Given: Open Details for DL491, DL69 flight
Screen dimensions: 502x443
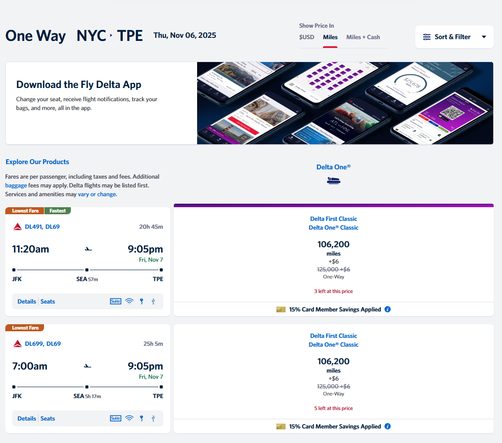Looking at the screenshot, I should 27,301.
